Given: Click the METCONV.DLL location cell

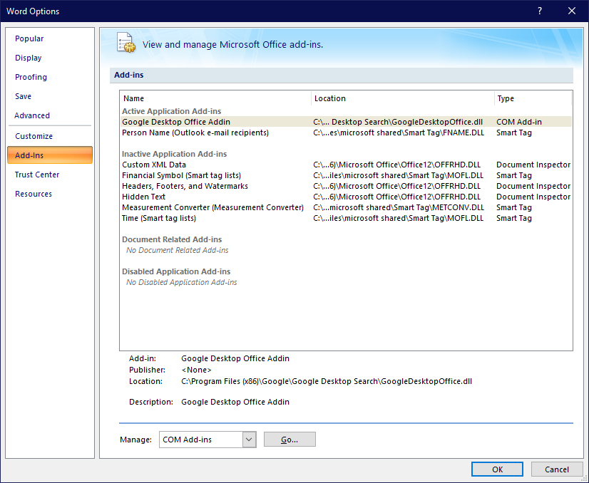Looking at the screenshot, I should point(399,207).
